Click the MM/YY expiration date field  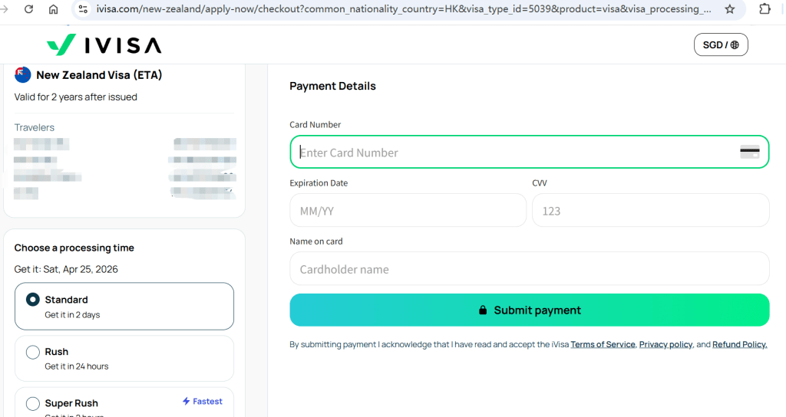[x=408, y=211]
